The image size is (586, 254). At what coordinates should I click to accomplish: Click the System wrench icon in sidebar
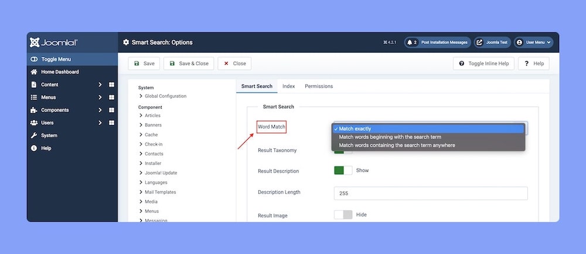pos(34,136)
